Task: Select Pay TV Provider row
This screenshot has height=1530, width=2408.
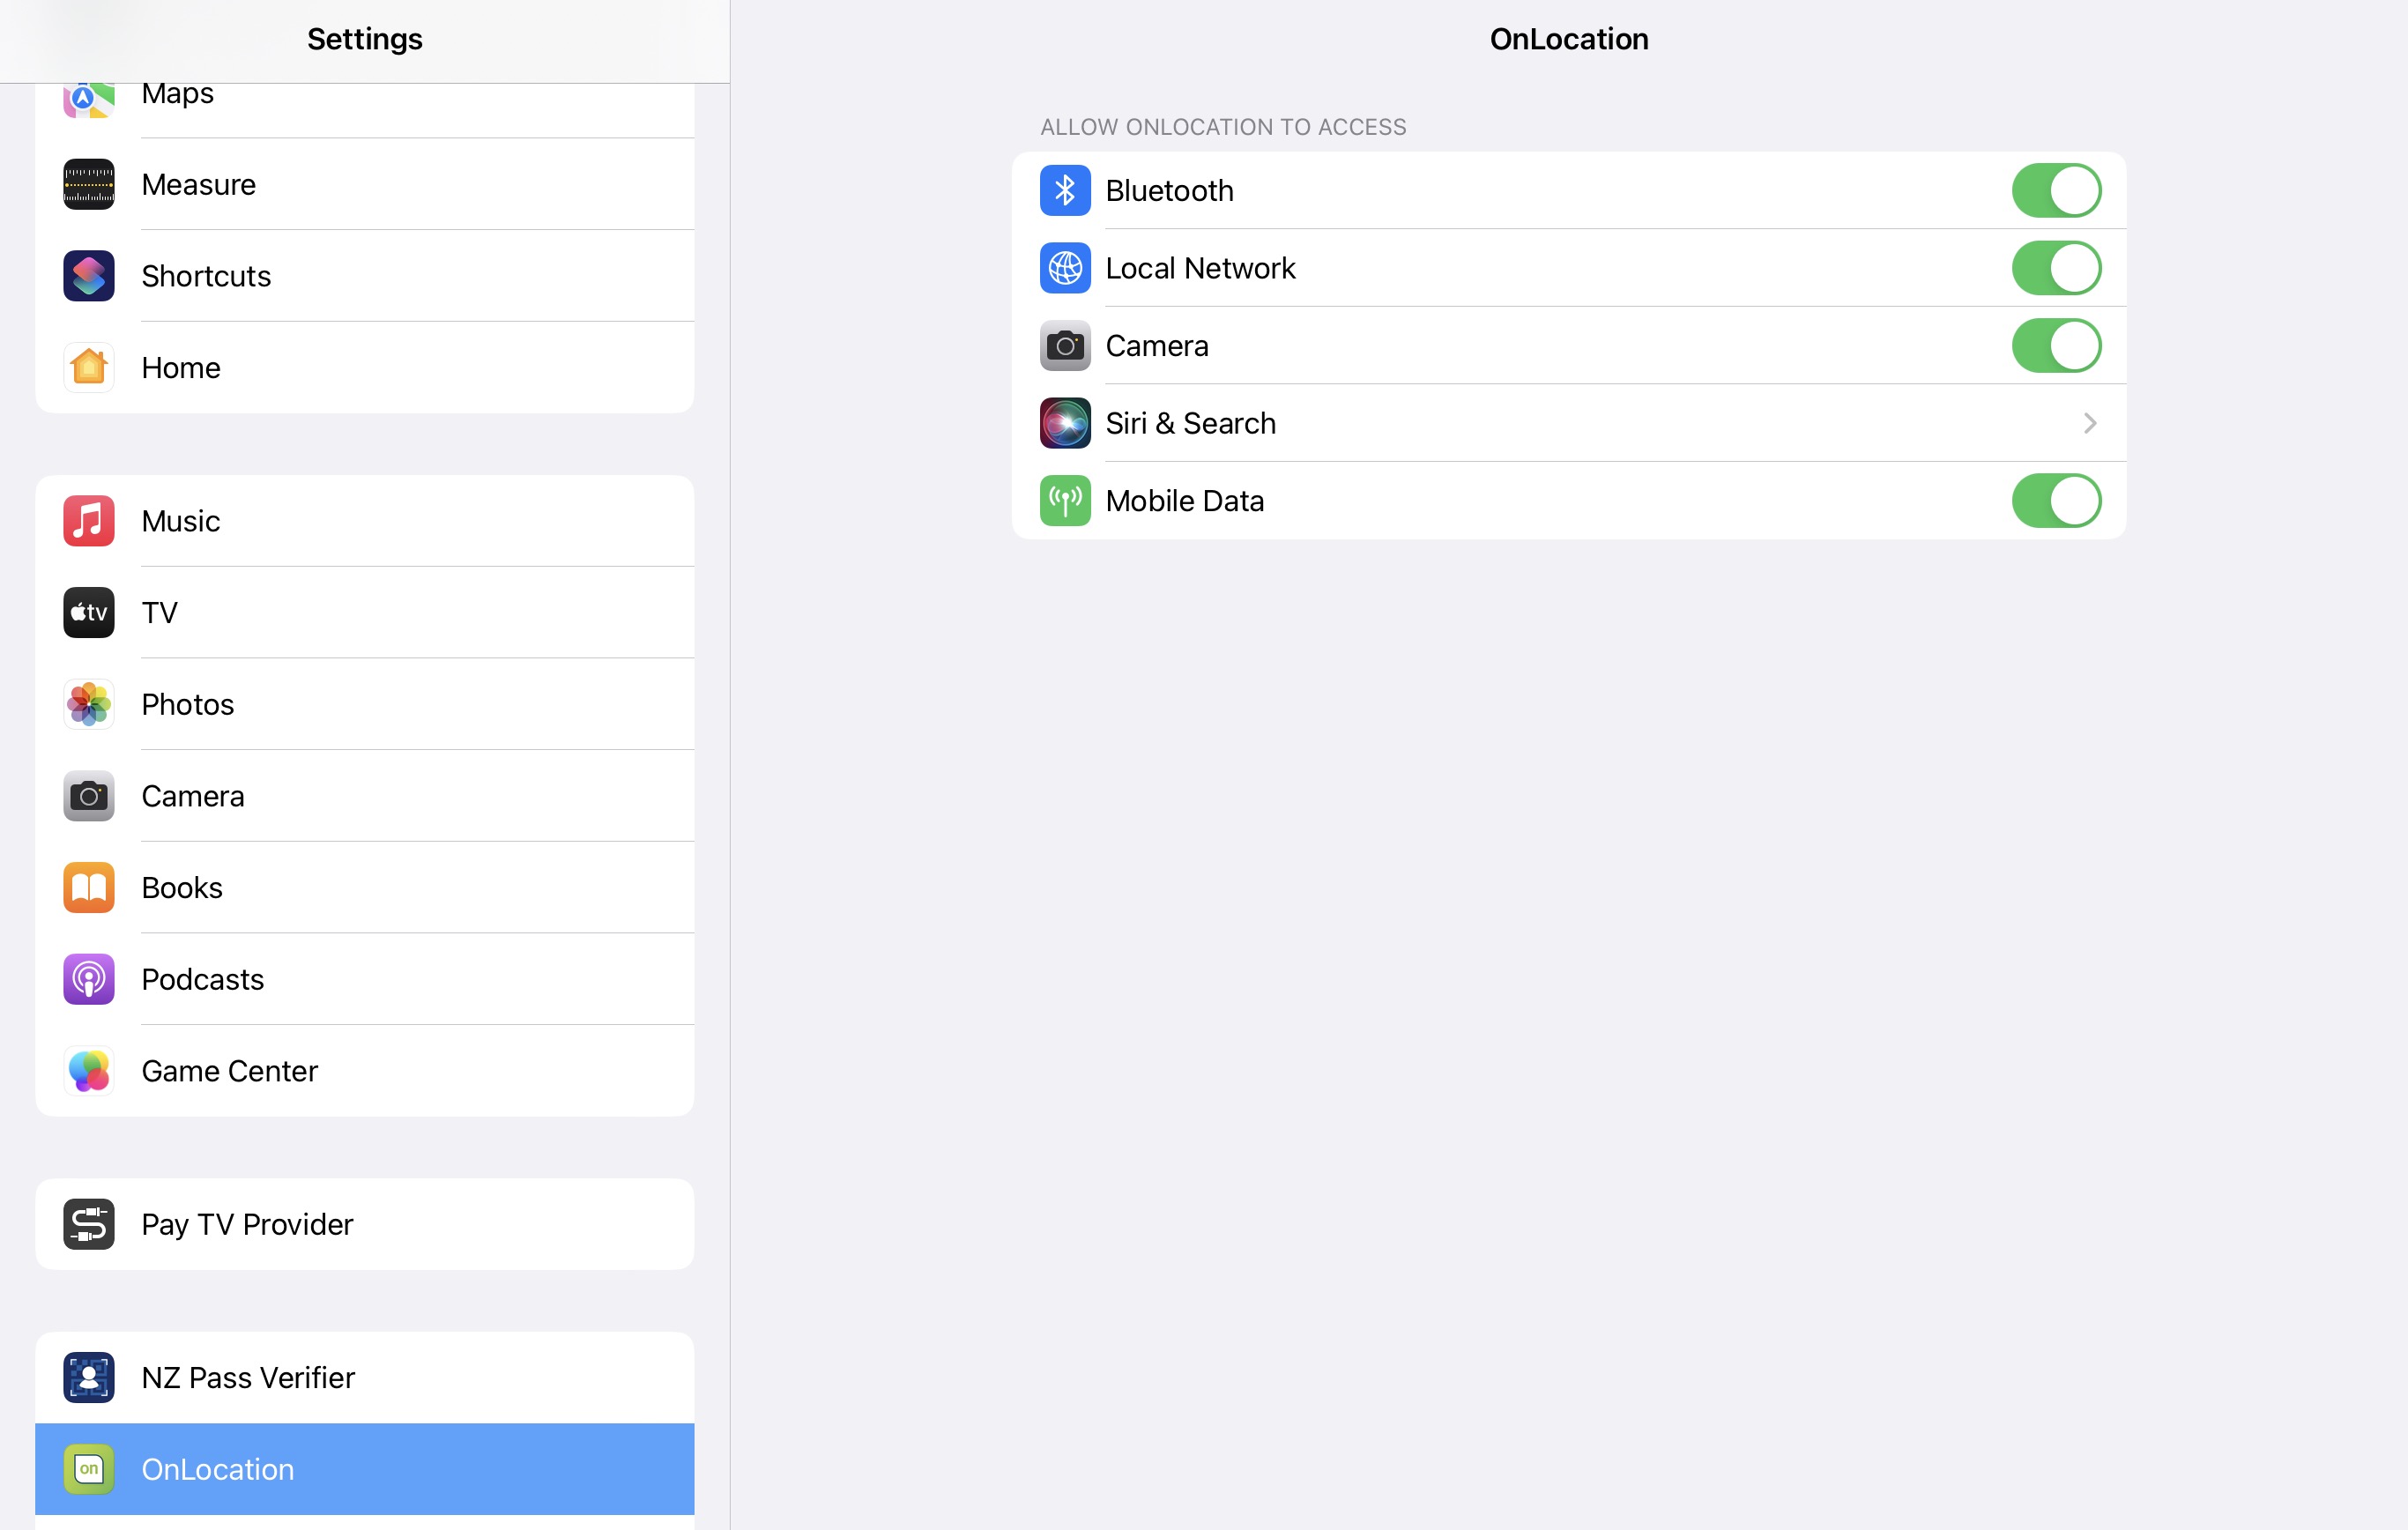Action: pos(364,1224)
